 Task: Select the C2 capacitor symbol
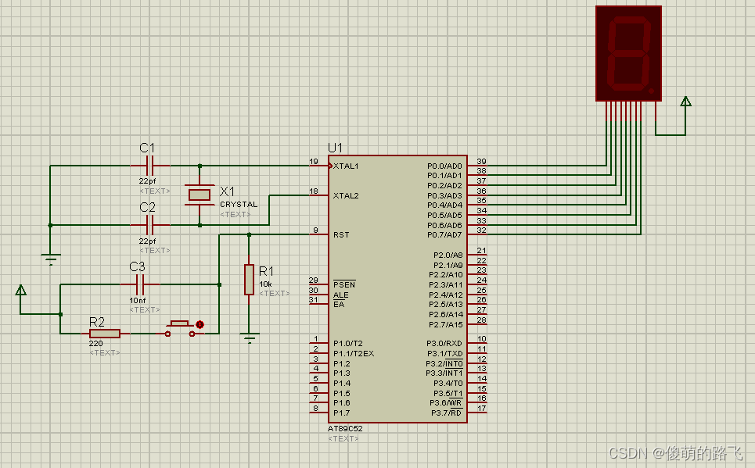(149, 224)
